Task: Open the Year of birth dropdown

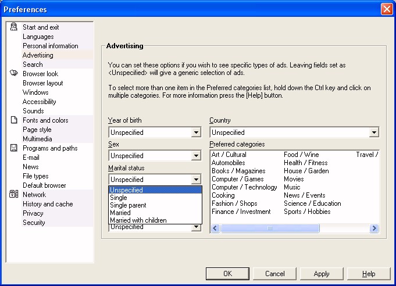Action: [x=196, y=133]
